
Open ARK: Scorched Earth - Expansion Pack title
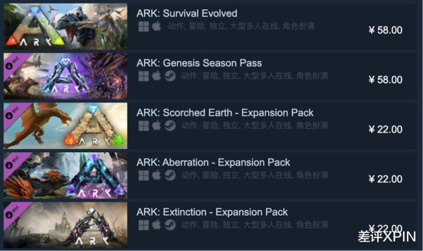(x=225, y=113)
